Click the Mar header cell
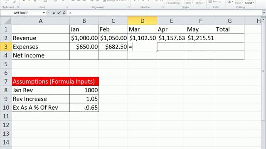The height and width of the screenshot is (149, 266). pos(142,29)
